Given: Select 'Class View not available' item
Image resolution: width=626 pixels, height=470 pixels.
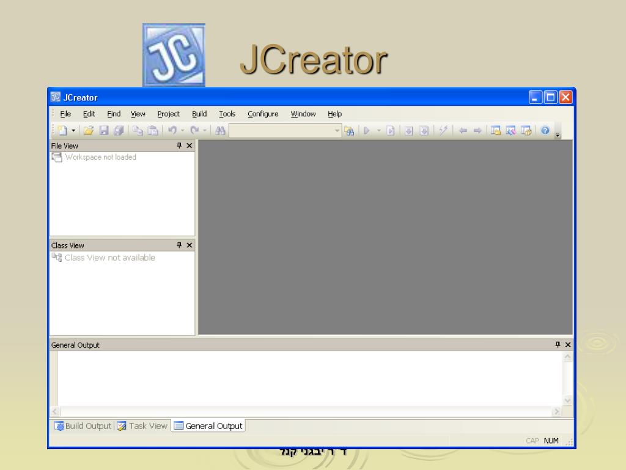Looking at the screenshot, I should (x=110, y=258).
